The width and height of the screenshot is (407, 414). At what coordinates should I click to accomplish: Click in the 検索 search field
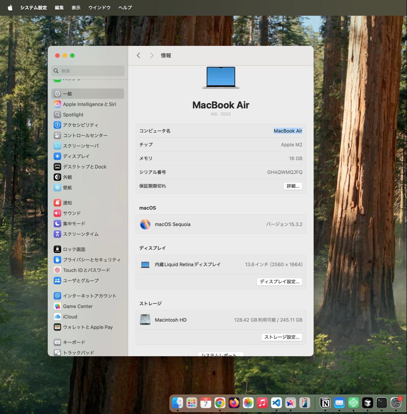[x=87, y=71]
